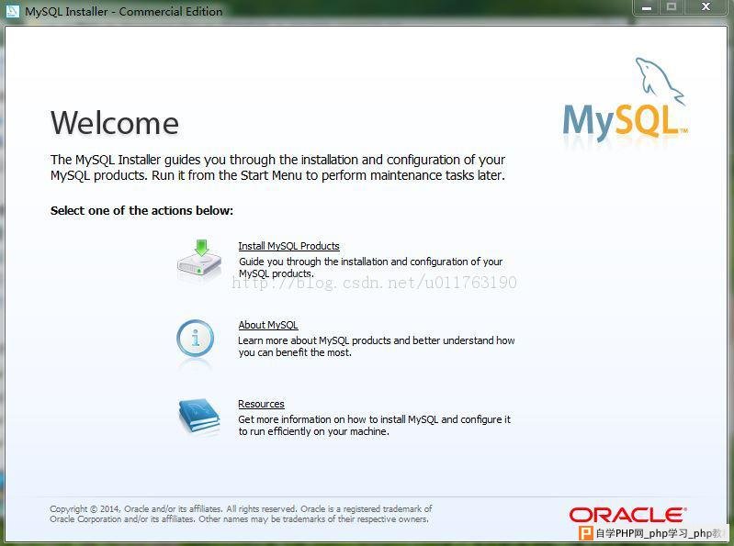The height and width of the screenshot is (546, 734).
Task: Click the Copyright 2014 Oracle notice
Action: [241, 514]
